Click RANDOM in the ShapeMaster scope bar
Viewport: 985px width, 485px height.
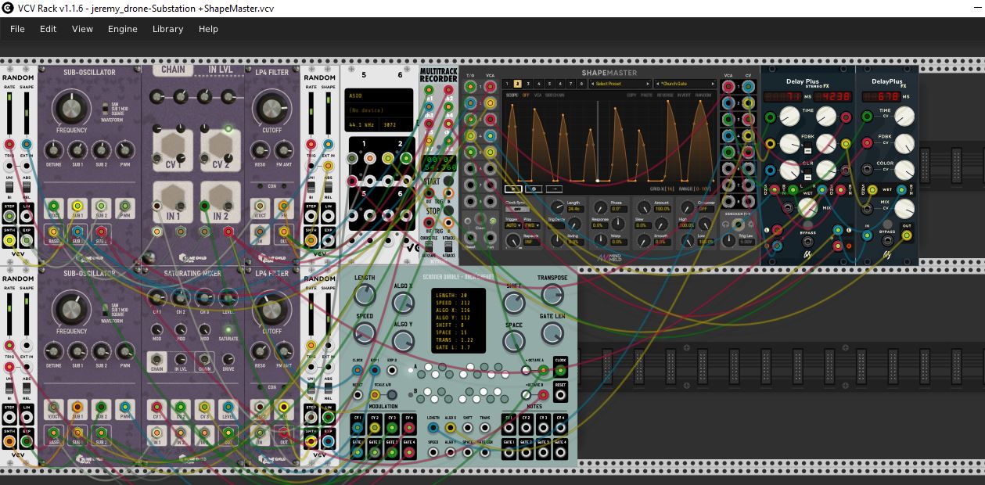(704, 95)
